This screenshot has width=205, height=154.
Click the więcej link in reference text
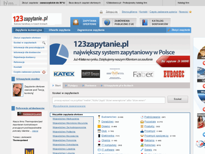[35, 131]
